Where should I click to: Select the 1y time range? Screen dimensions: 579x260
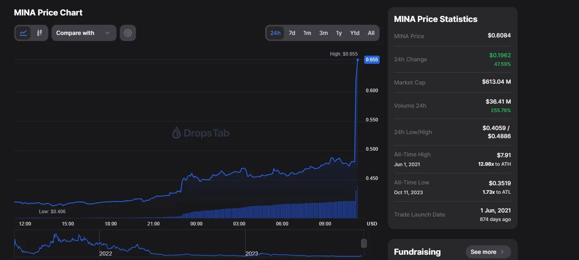click(339, 33)
